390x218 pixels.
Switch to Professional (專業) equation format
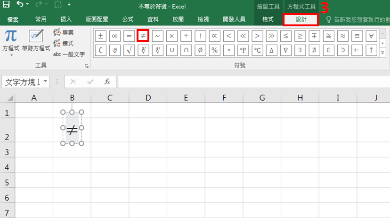tap(64, 32)
